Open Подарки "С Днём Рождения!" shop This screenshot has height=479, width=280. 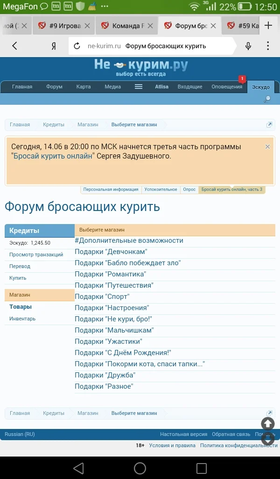pyautogui.click(x=123, y=353)
